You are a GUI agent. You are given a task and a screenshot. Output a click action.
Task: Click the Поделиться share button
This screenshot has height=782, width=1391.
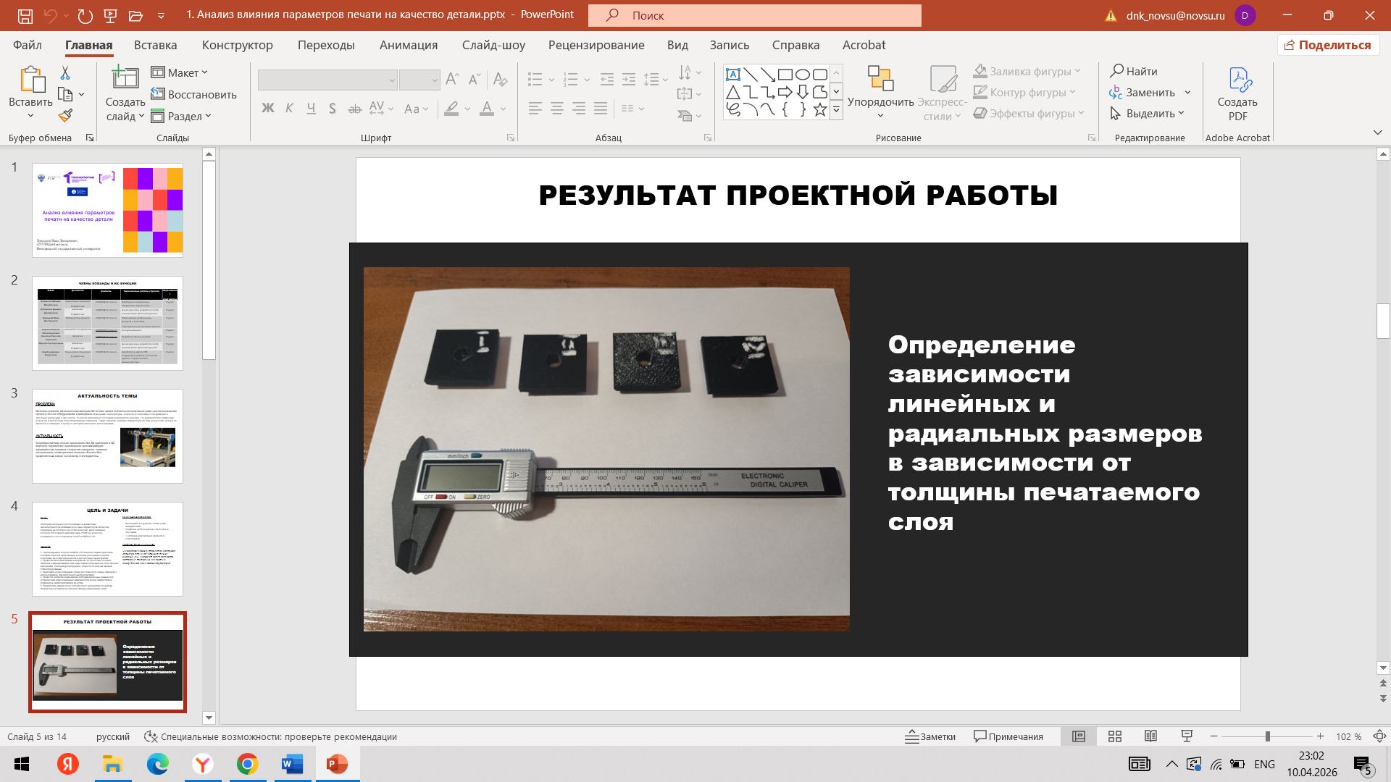coord(1328,45)
